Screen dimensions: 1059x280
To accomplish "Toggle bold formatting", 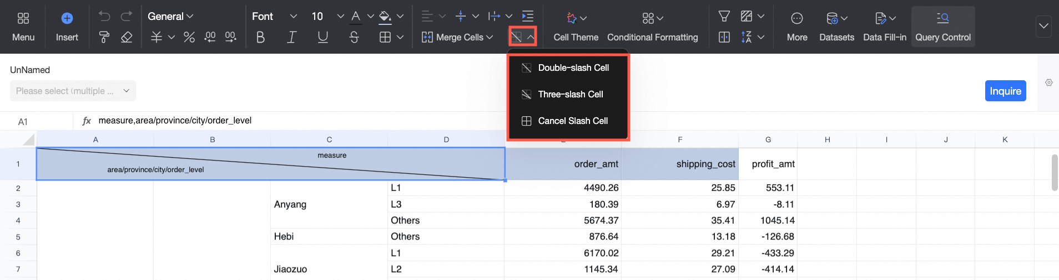I will (260, 37).
